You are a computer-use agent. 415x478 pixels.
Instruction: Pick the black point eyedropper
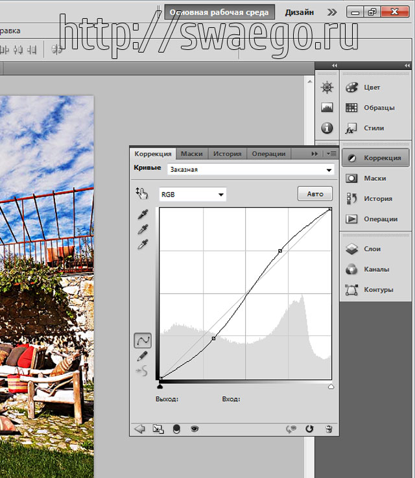tap(143, 214)
